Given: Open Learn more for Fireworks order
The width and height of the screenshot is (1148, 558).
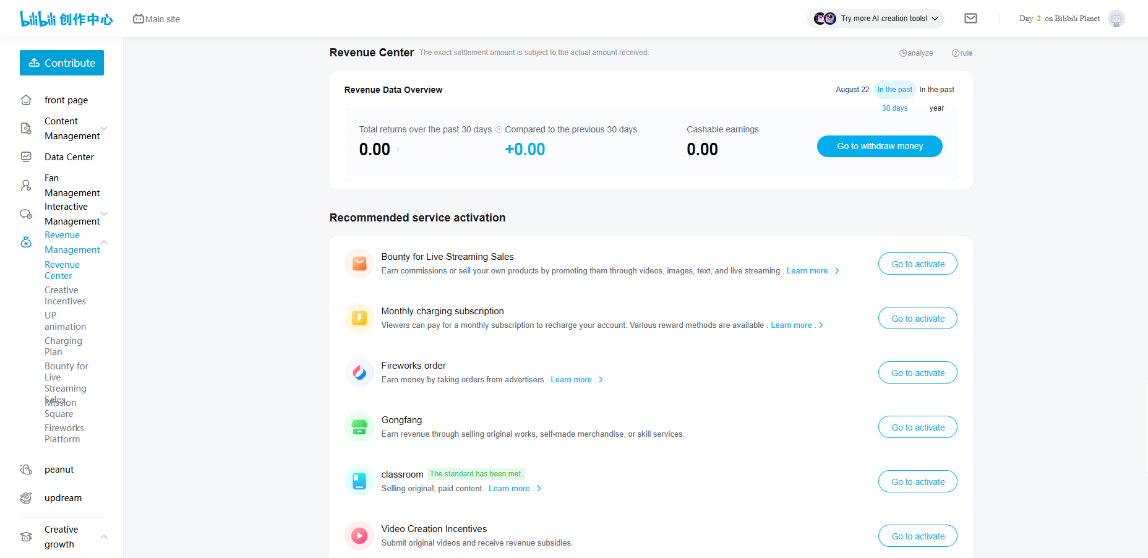Looking at the screenshot, I should tap(576, 380).
